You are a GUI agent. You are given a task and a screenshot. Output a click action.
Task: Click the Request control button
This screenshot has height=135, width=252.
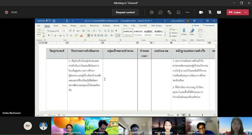125,12
